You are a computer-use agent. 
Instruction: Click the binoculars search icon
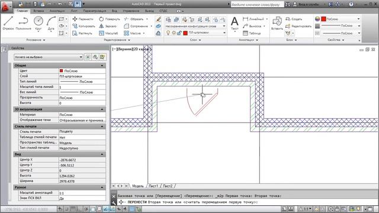[x=288, y=4]
